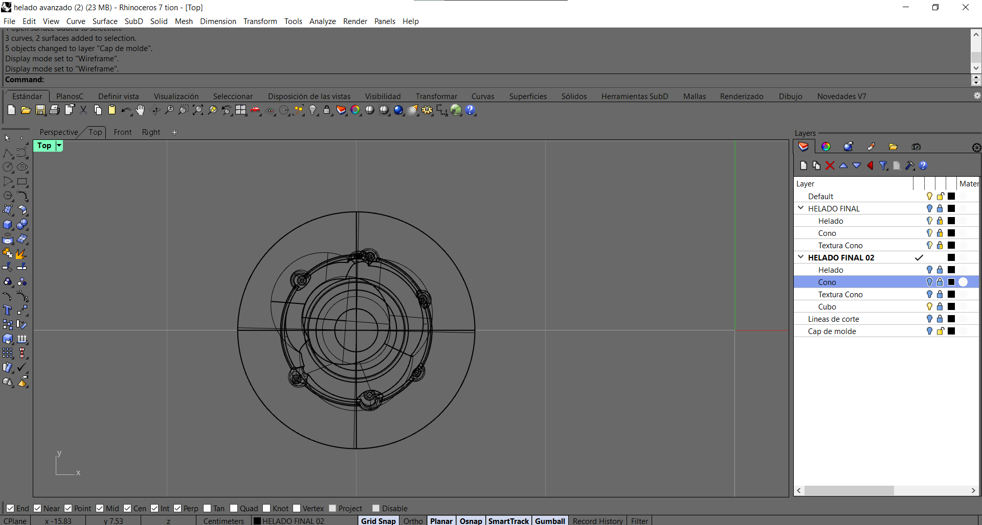This screenshot has height=525, width=982.
Task: Click the New file icon in the standard toolbar
Action: (11, 110)
